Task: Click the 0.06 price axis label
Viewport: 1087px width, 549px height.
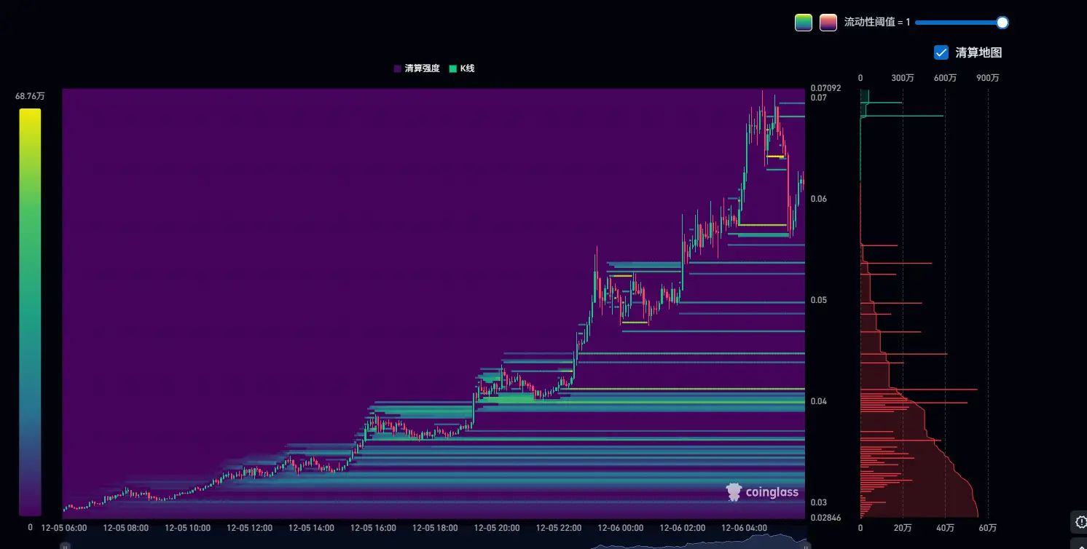Action: coord(819,199)
